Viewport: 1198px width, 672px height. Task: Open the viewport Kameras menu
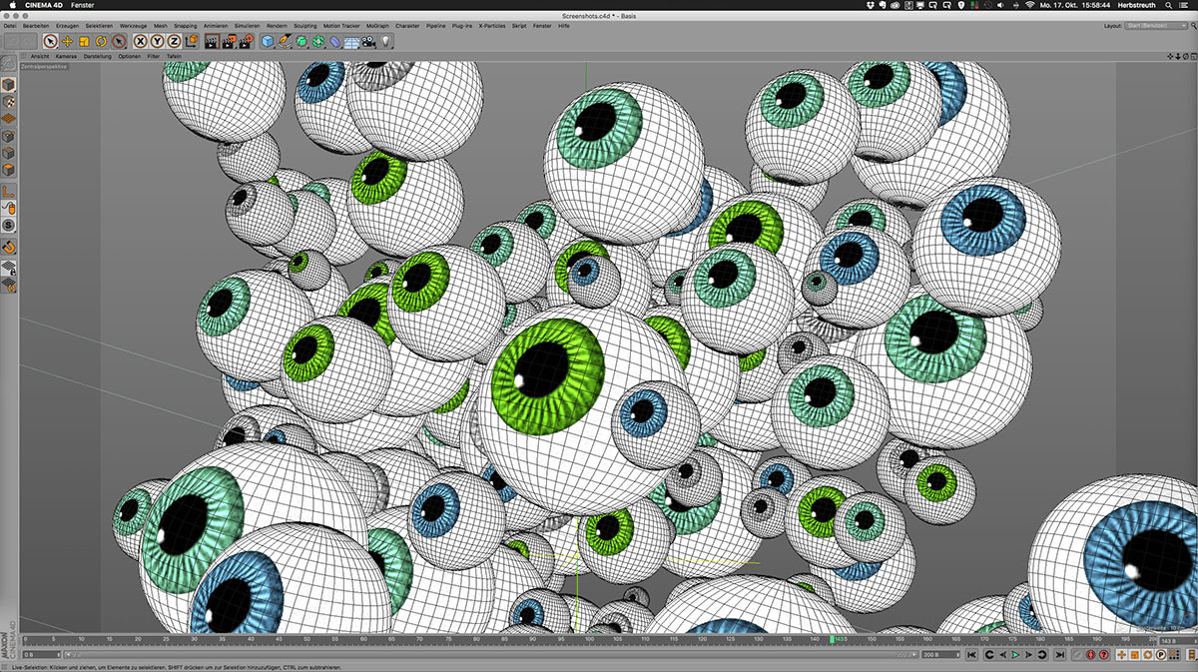coord(66,57)
